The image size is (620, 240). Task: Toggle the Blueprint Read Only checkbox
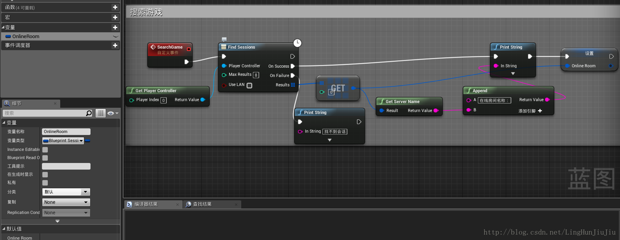(45, 158)
